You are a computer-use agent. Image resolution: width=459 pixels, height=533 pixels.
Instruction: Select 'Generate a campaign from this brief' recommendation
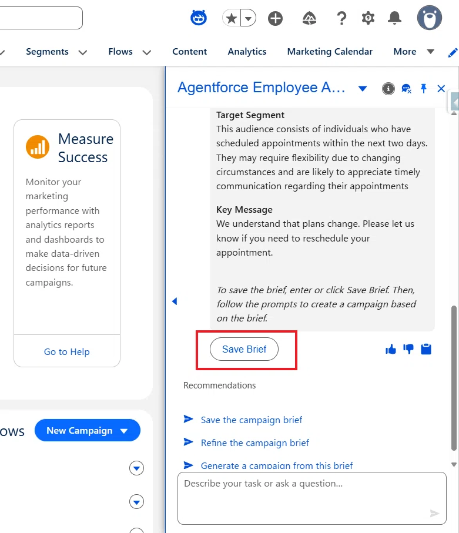click(x=277, y=465)
